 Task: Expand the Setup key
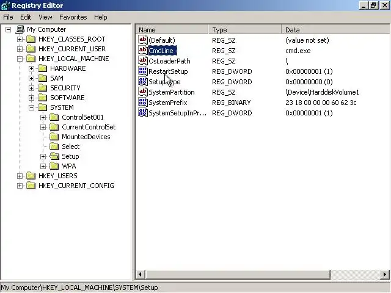43,156
